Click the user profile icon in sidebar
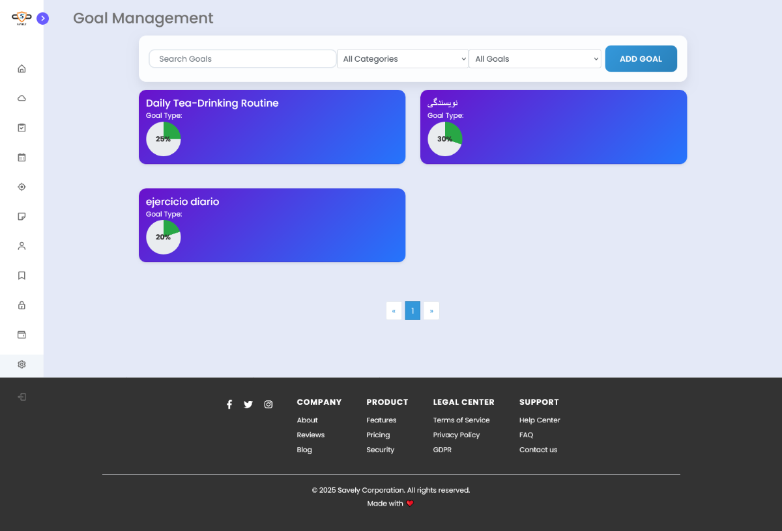This screenshot has width=782, height=531. pos(22,246)
